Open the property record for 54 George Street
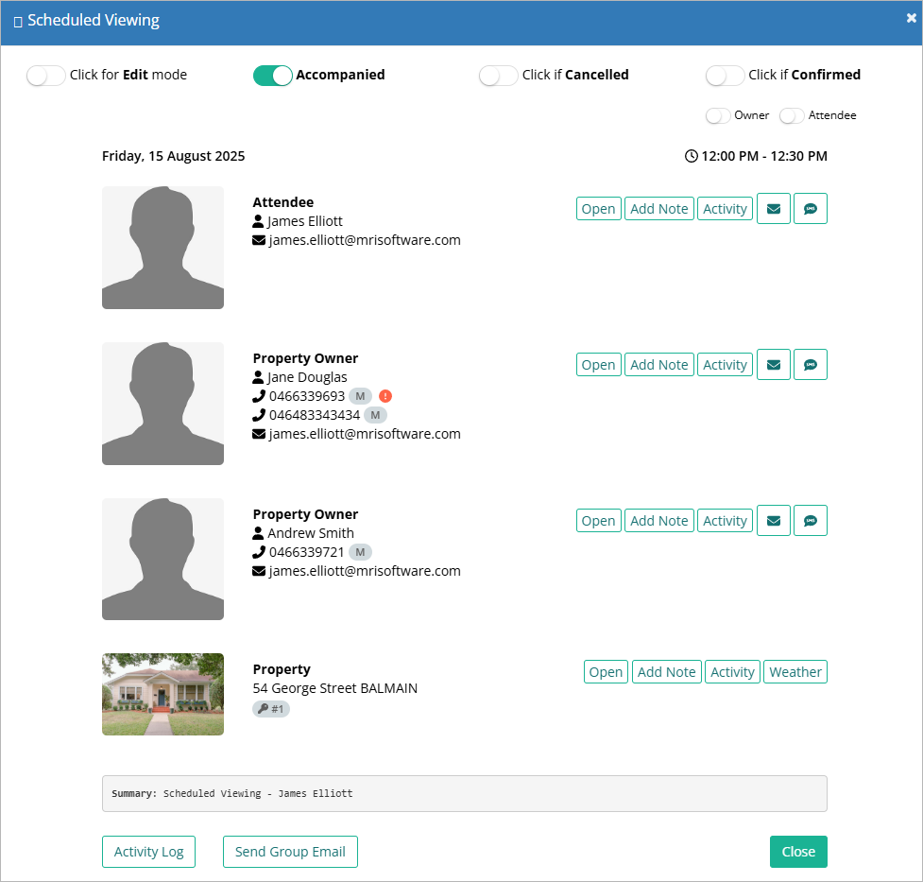The height and width of the screenshot is (882, 923). 605,671
